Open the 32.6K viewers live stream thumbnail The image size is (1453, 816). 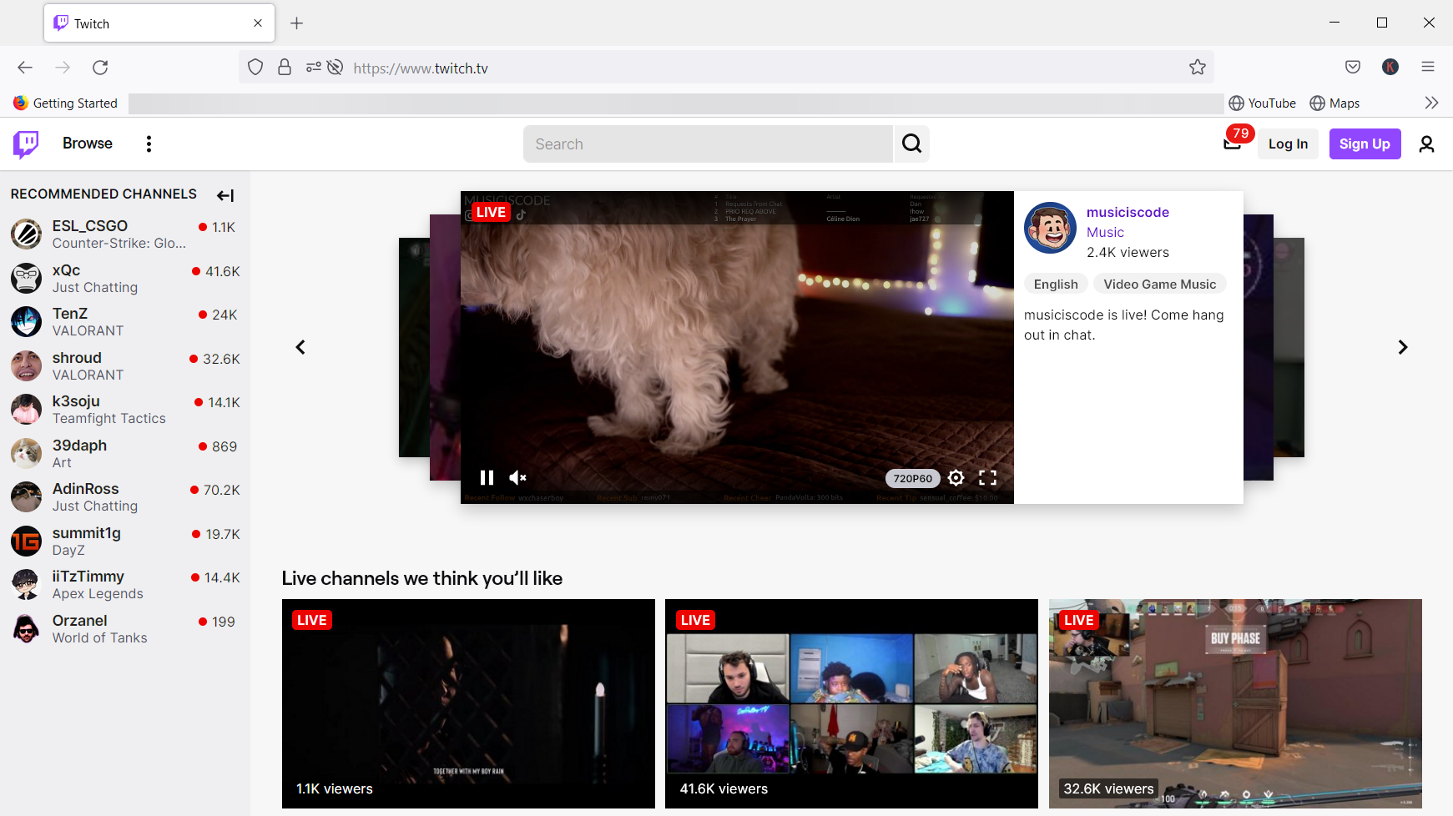coord(1235,703)
